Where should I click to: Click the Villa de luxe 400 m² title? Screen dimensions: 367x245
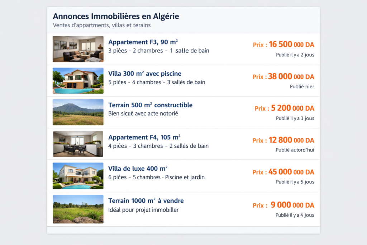coord(138,168)
